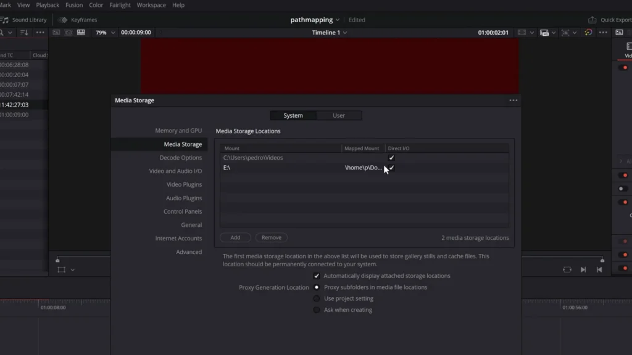Jump to the next edit point
Viewport: 632px width, 355px height.
click(583, 270)
